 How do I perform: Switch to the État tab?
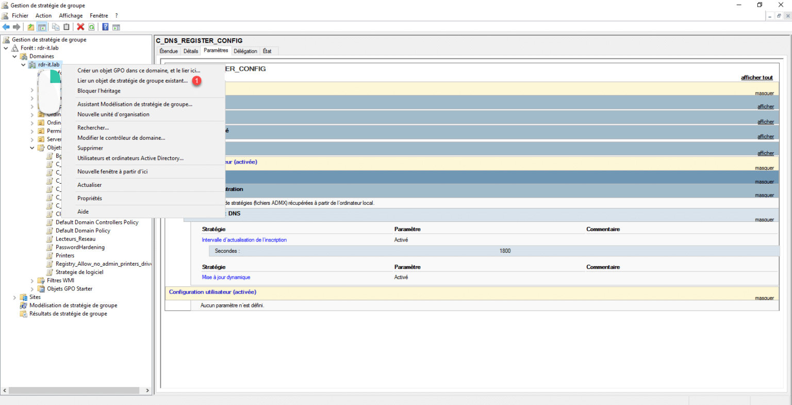tap(267, 51)
